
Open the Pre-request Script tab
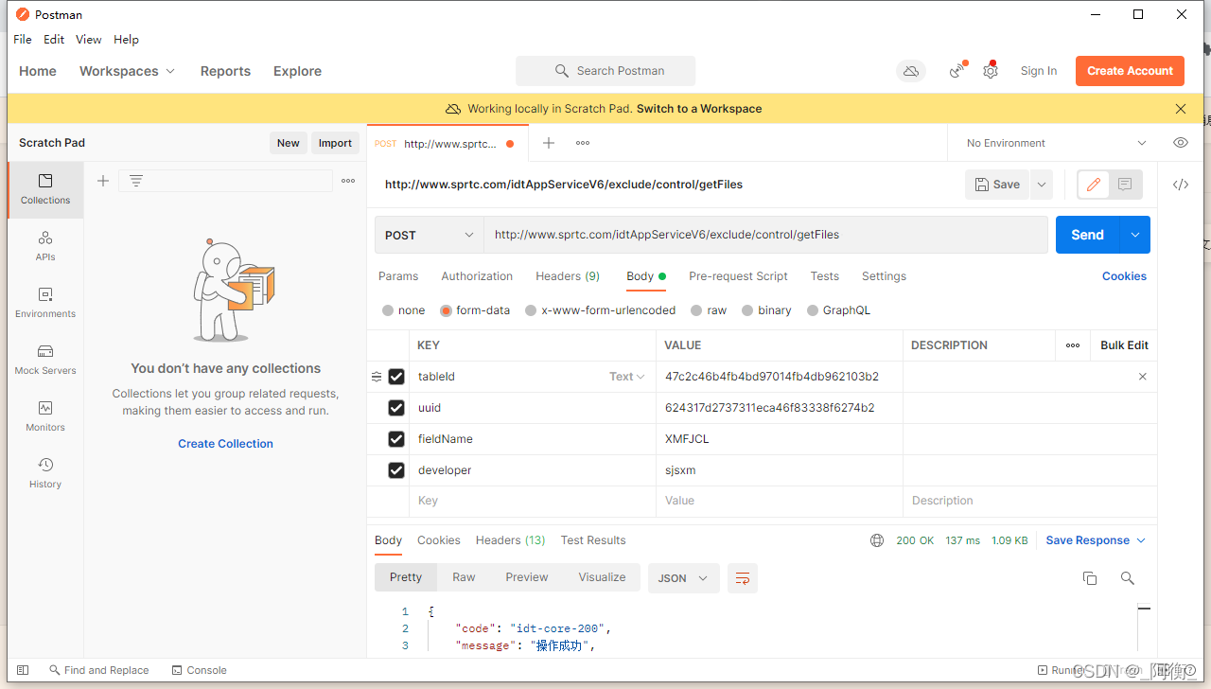click(738, 276)
